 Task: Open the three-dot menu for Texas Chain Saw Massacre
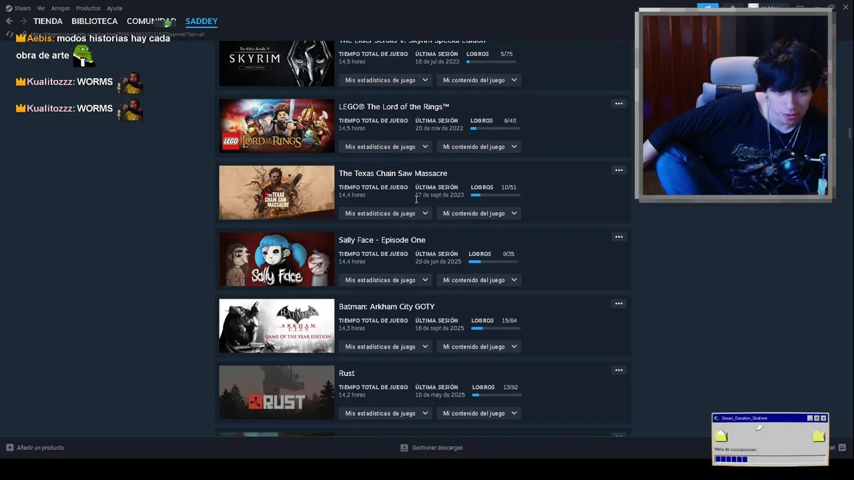tap(618, 171)
